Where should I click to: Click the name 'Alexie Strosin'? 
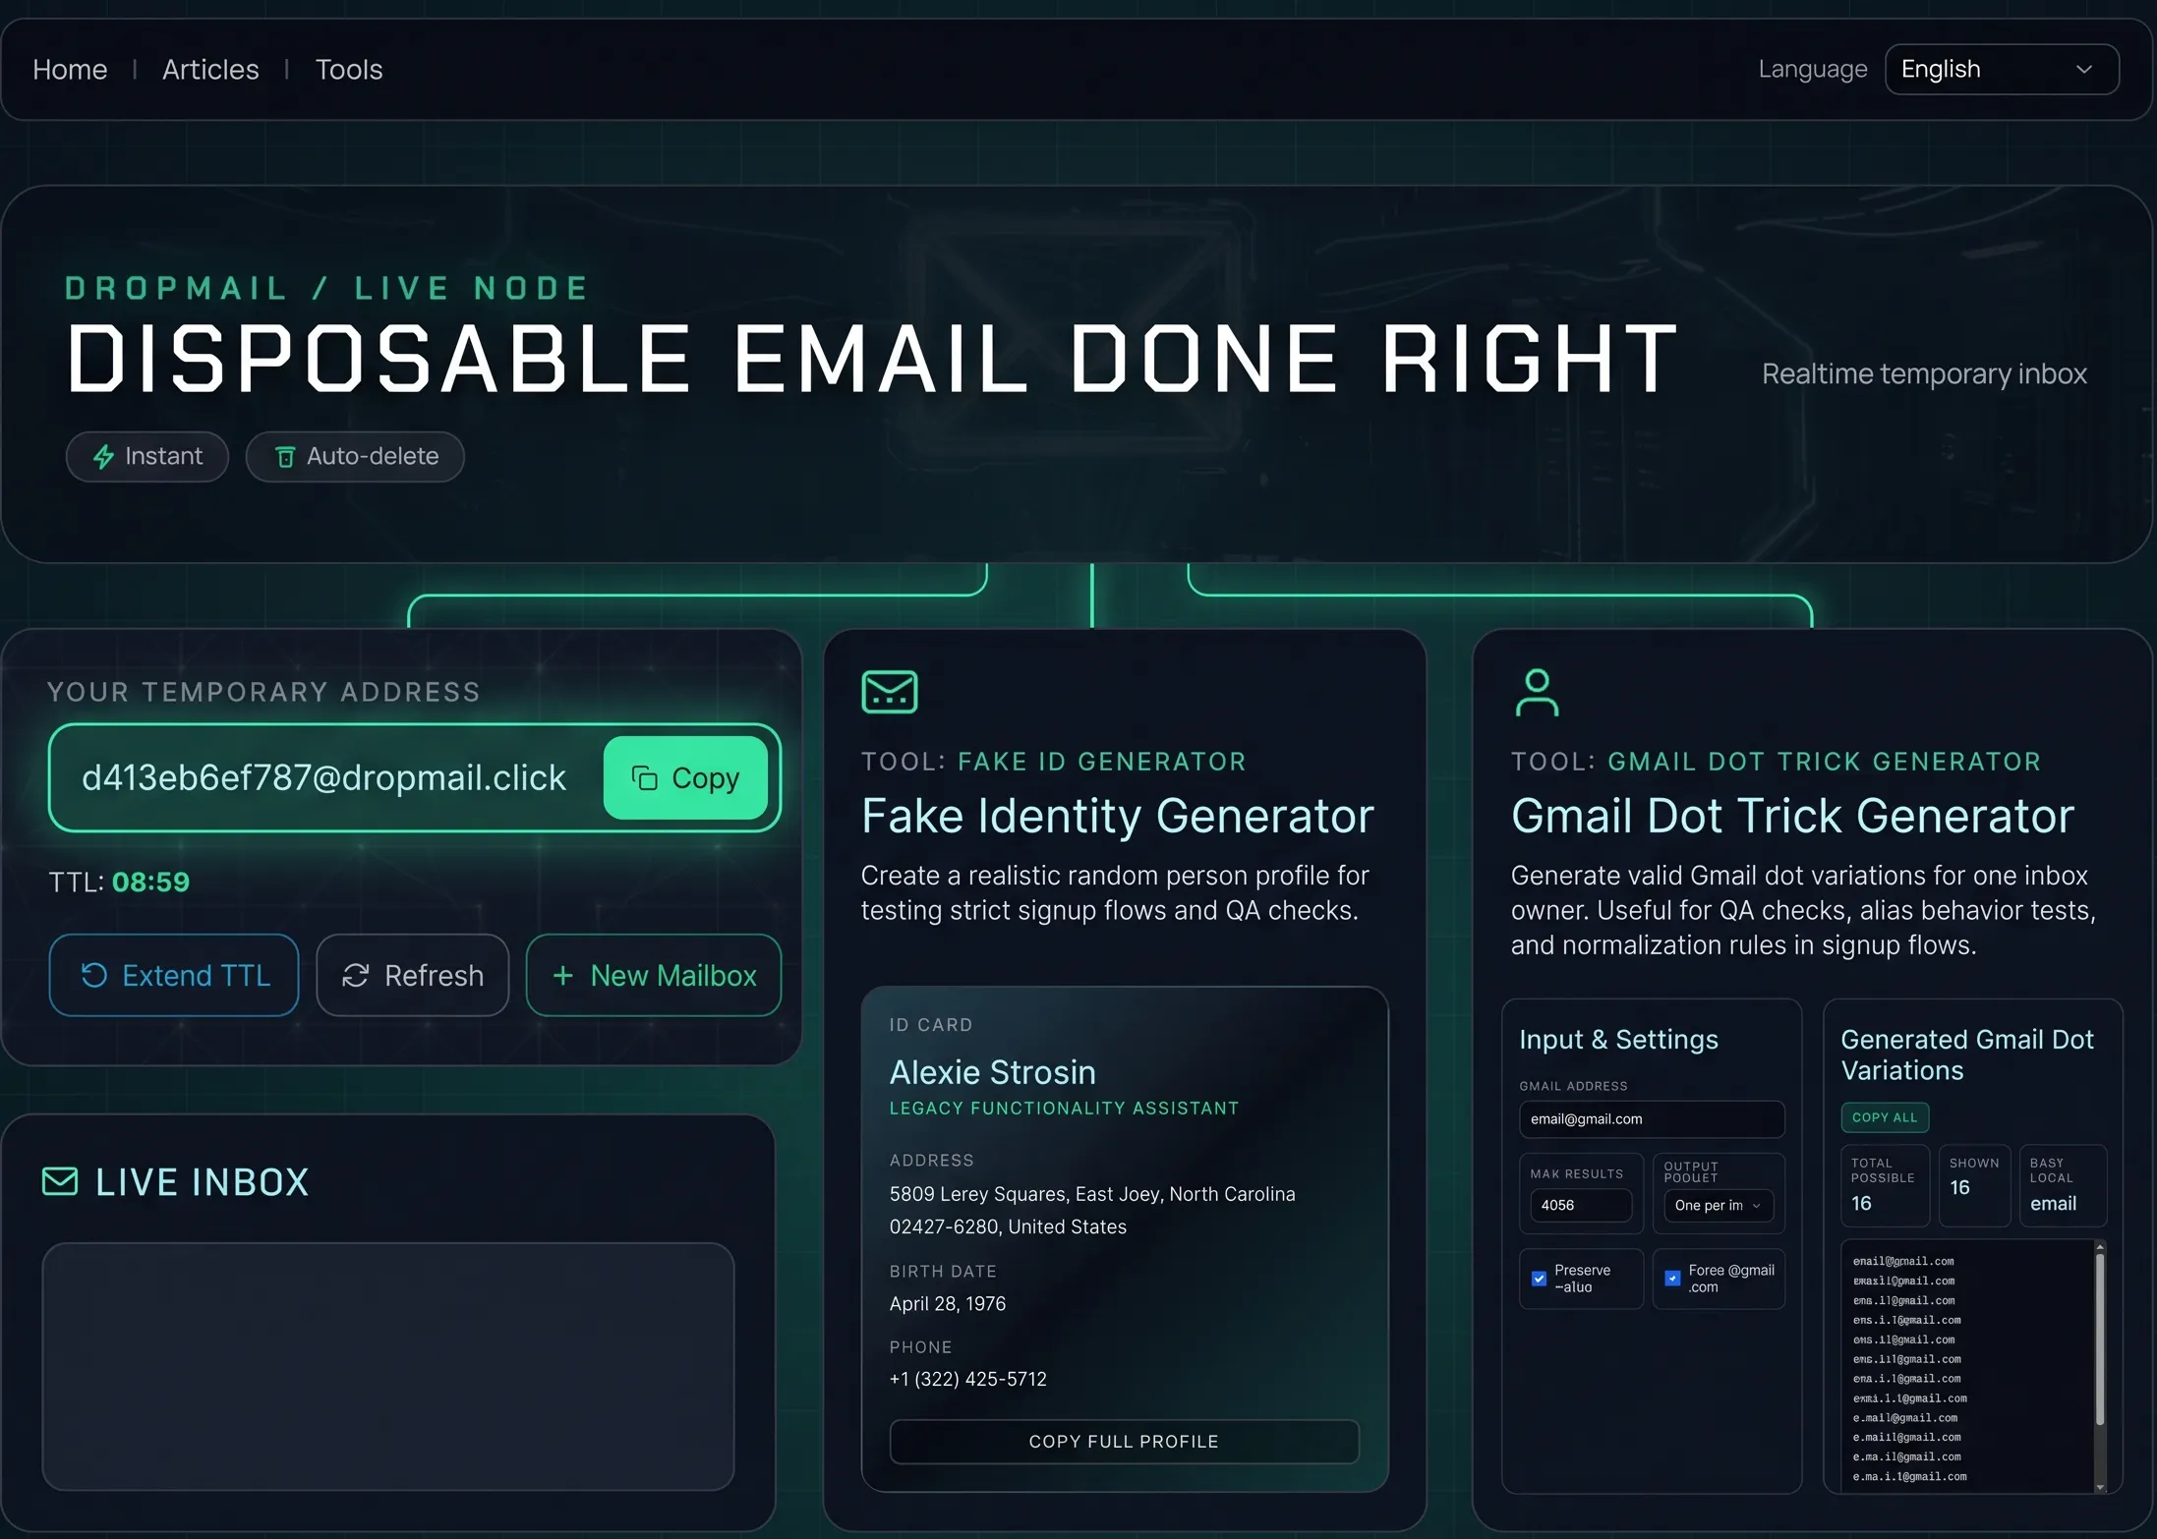tap(992, 1071)
